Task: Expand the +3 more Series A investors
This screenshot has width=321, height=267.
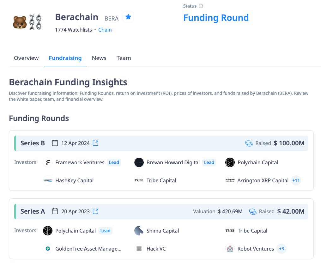Action: (282, 249)
